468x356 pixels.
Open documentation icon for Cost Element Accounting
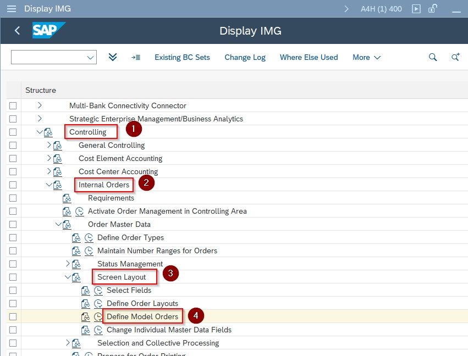(58, 158)
